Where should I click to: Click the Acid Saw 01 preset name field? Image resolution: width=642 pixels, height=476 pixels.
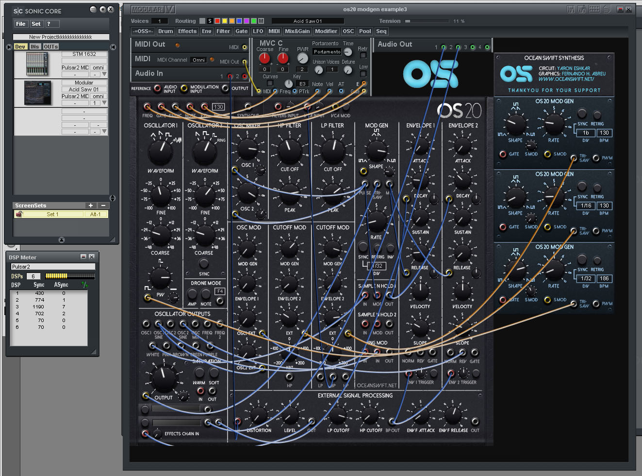coord(308,21)
